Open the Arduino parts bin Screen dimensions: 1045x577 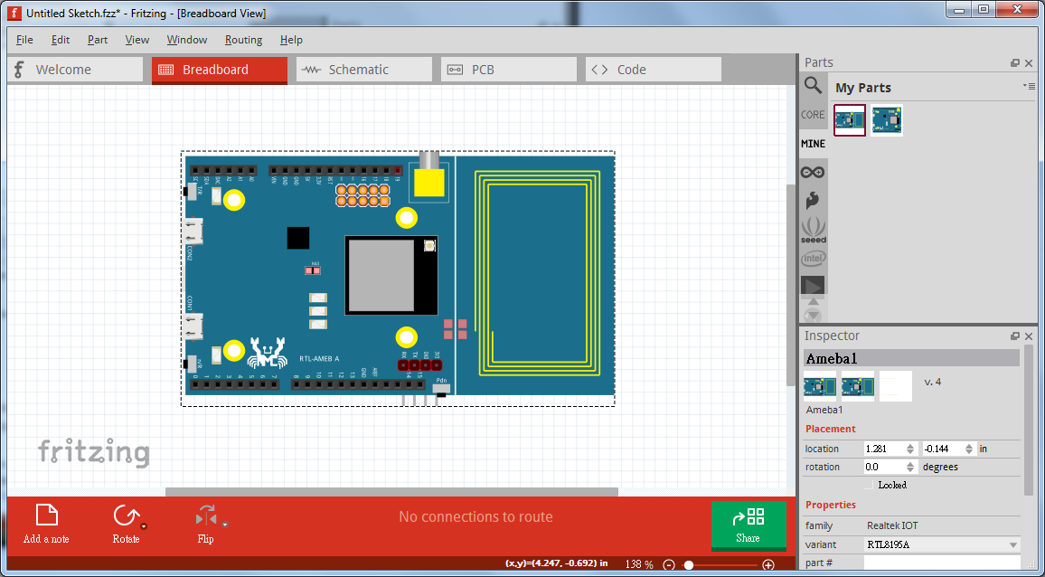tap(813, 172)
